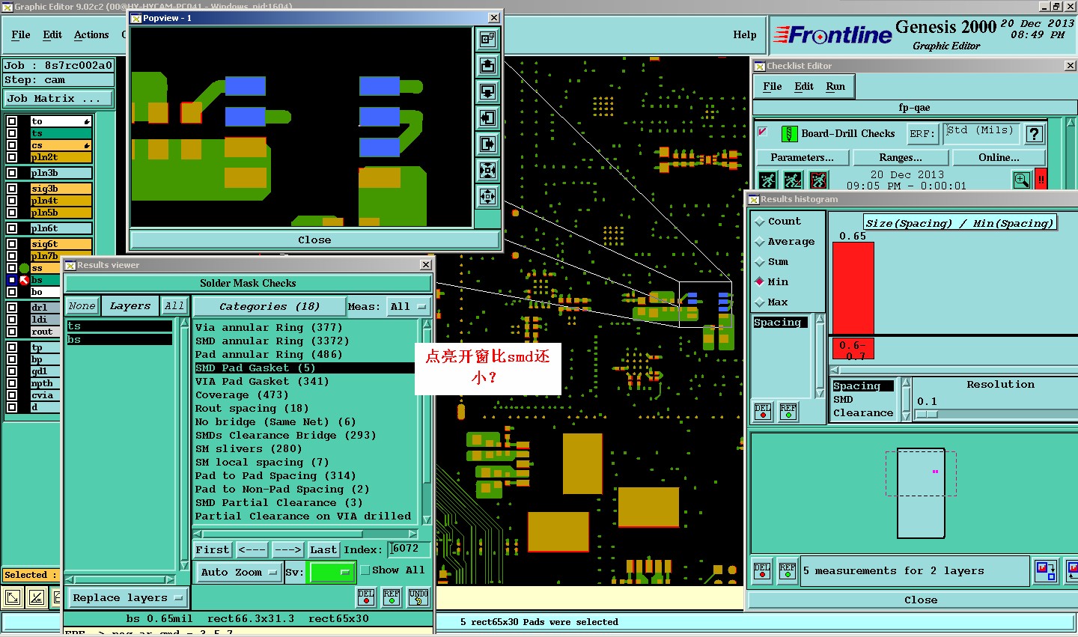Select the Count histogram option
The width and height of the screenshot is (1078, 637).
point(778,222)
